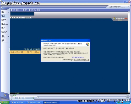Click the Media Guide search banner box
Viewport: 131px width, 104px height.
pyautogui.click(x=22, y=14)
